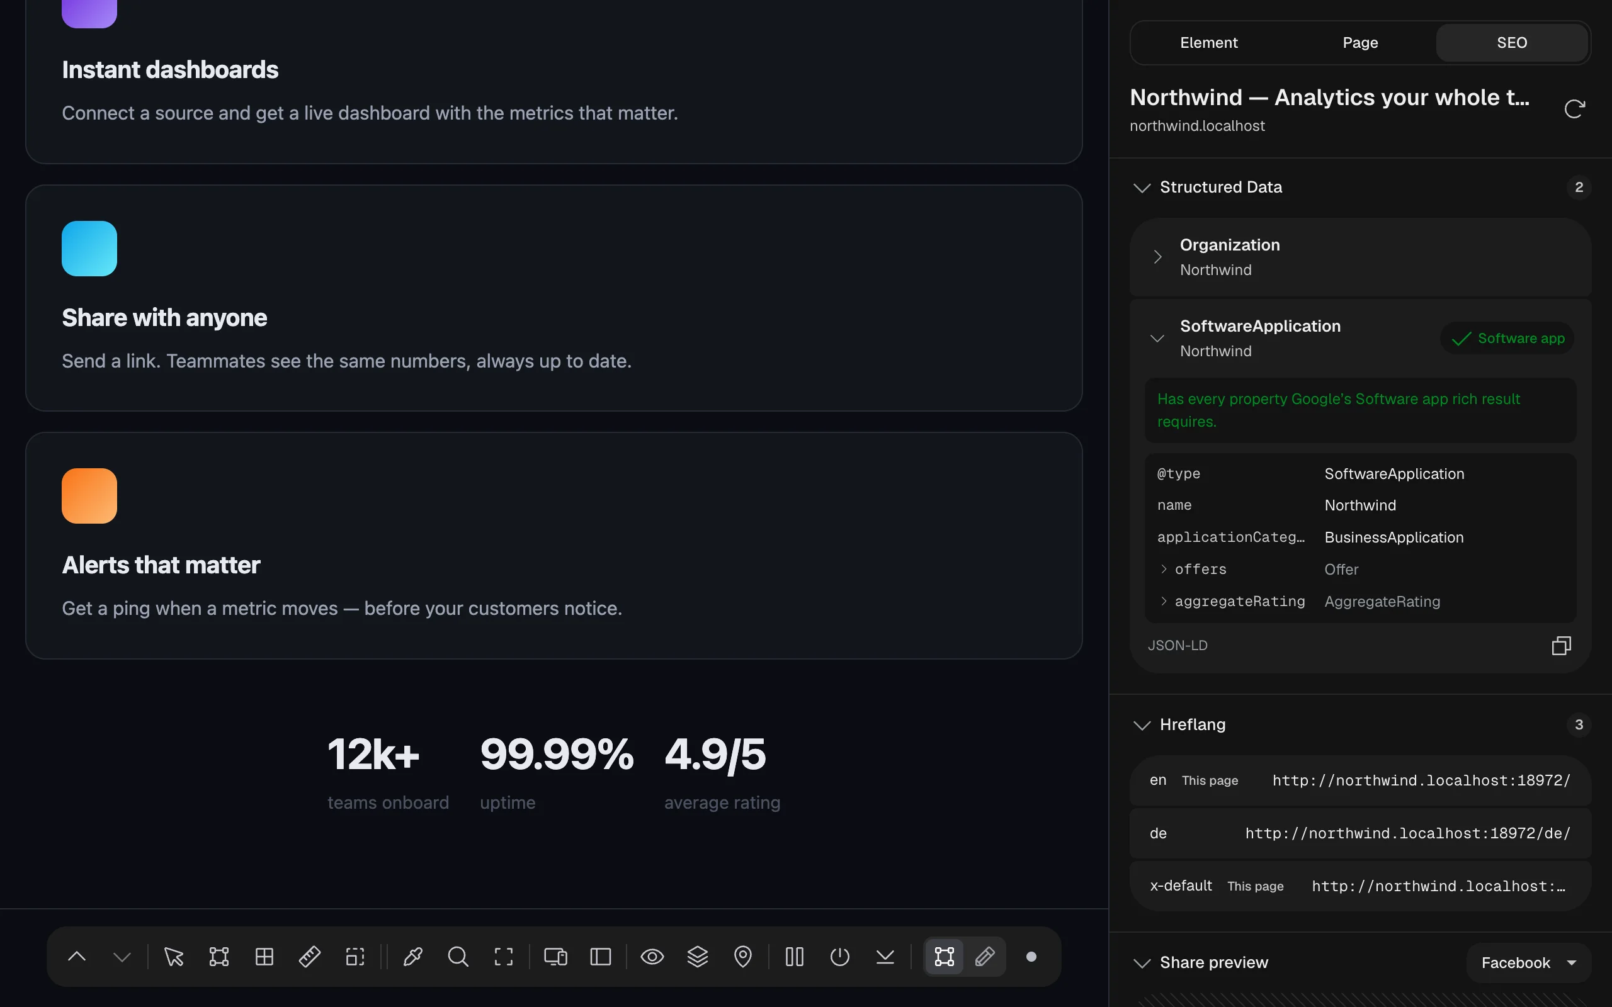Click the pause columns icon

click(x=795, y=957)
